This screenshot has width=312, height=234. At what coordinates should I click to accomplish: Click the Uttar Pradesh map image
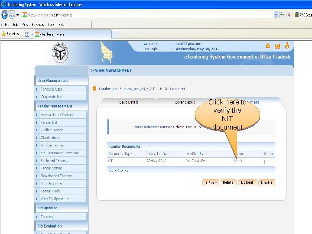(107, 52)
